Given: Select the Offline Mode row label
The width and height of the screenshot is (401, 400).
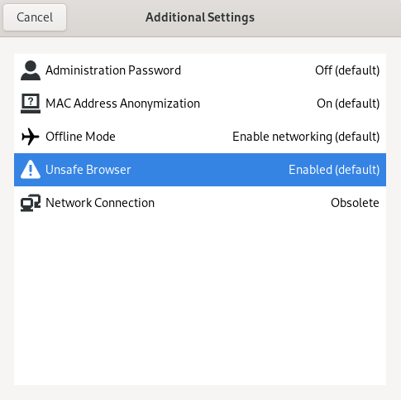Looking at the screenshot, I should 80,137.
